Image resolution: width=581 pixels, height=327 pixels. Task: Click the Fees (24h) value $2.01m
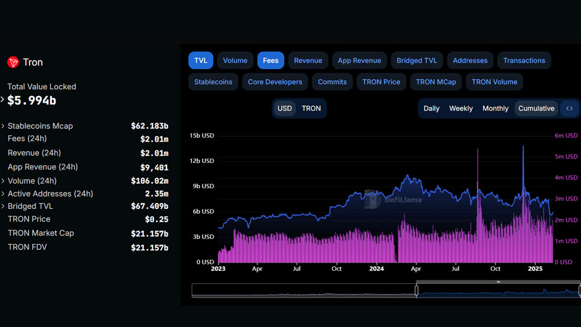click(154, 139)
